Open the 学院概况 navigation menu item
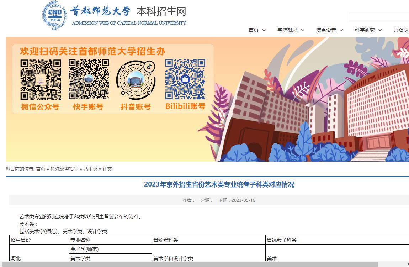 pyautogui.click(x=287, y=30)
